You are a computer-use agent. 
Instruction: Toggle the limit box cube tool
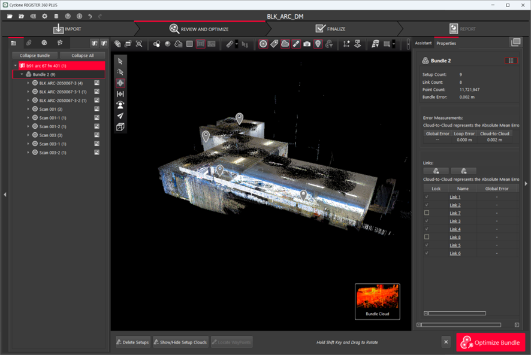pyautogui.click(x=120, y=127)
